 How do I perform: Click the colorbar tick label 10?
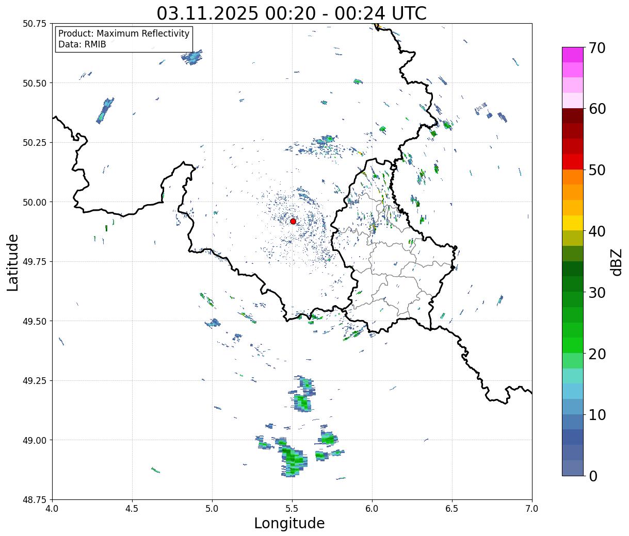(596, 415)
